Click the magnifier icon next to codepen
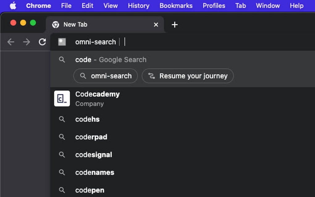The width and height of the screenshot is (315, 197). pyautogui.click(x=62, y=190)
